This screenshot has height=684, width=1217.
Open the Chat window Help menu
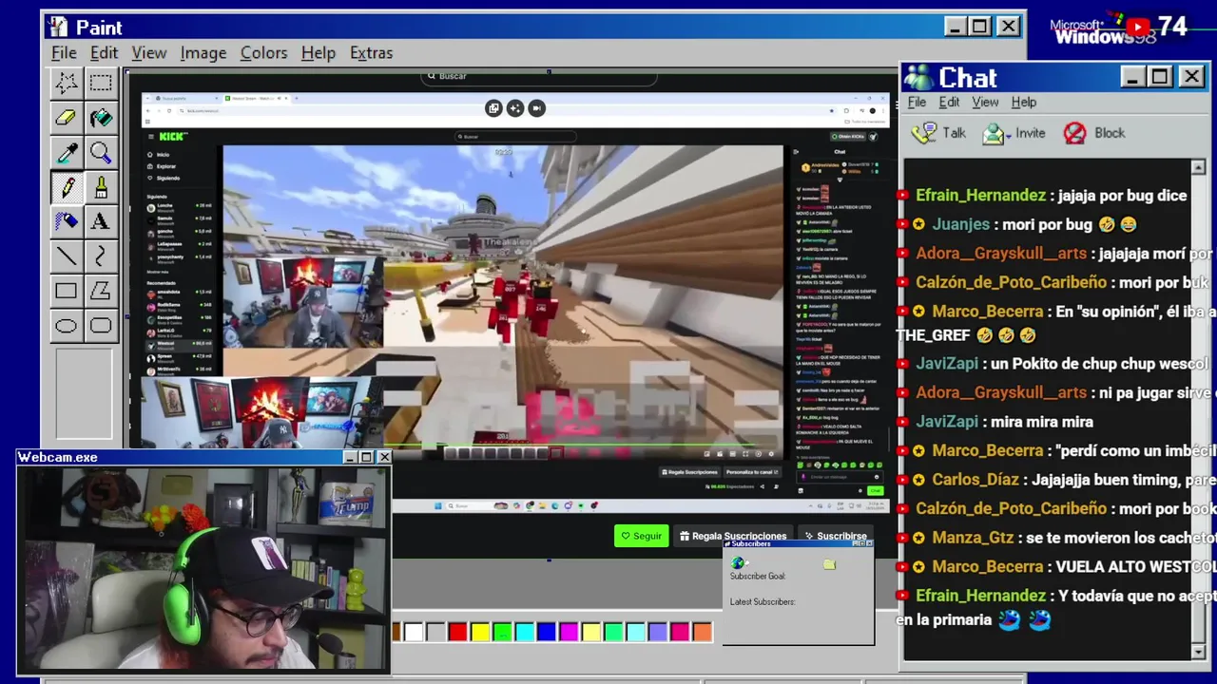pyautogui.click(x=1024, y=103)
